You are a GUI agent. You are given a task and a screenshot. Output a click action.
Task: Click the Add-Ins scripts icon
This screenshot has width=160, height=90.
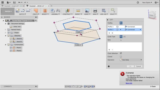pyautogui.click(x=104, y=10)
